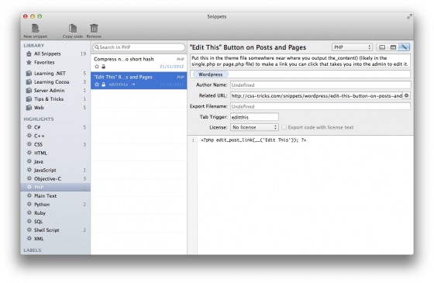Click the Tab Trigger field containing editthis
The height and width of the screenshot is (283, 434).
coord(254,117)
